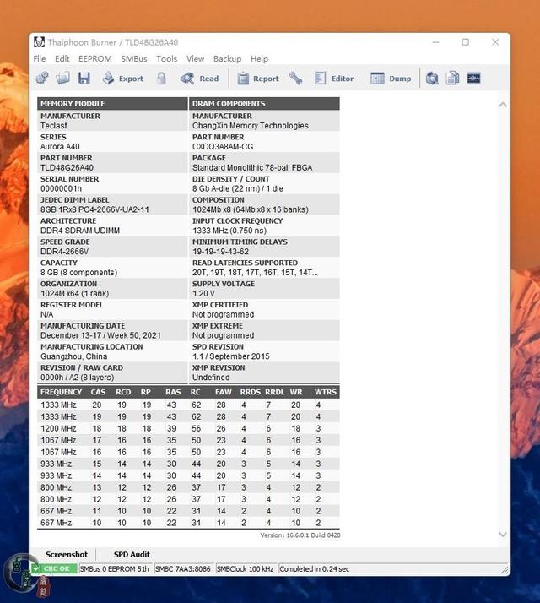
Task: Click the DRAM COMPONENTS section header
Action: click(x=264, y=103)
